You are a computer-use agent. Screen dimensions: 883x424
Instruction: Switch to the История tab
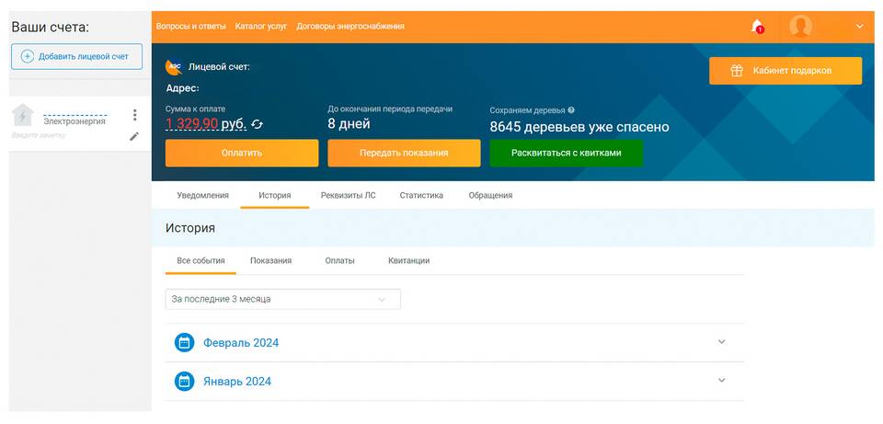[x=275, y=195]
